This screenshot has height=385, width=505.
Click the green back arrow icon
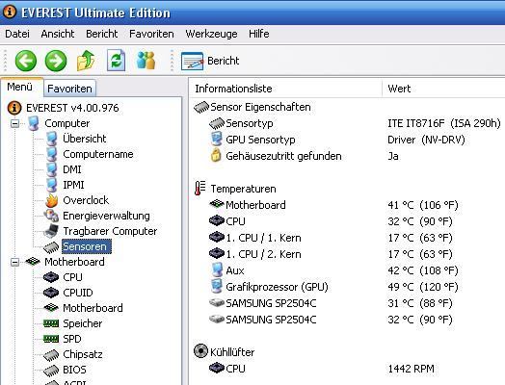(x=26, y=61)
